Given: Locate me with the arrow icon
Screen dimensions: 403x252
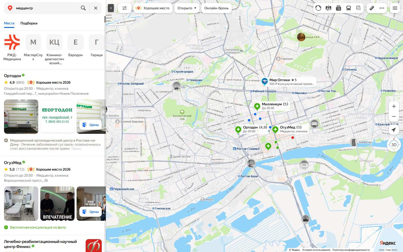Looking at the screenshot, I should 394,130.
